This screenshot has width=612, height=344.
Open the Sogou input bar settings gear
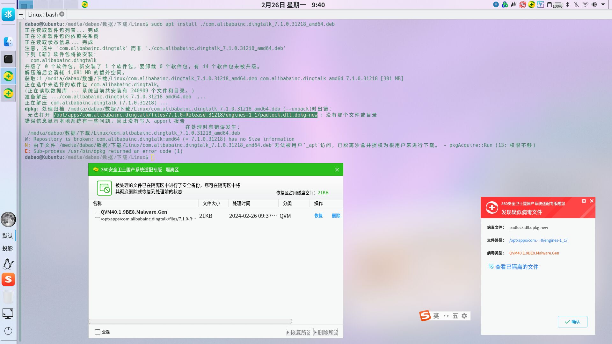(464, 316)
